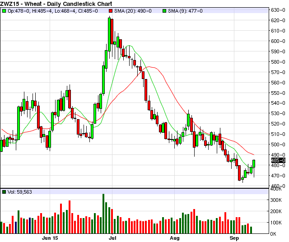Viewport: 289px width, 242px height.
Task: Click the 470-0 price axis label
Action: pyautogui.click(x=278, y=176)
